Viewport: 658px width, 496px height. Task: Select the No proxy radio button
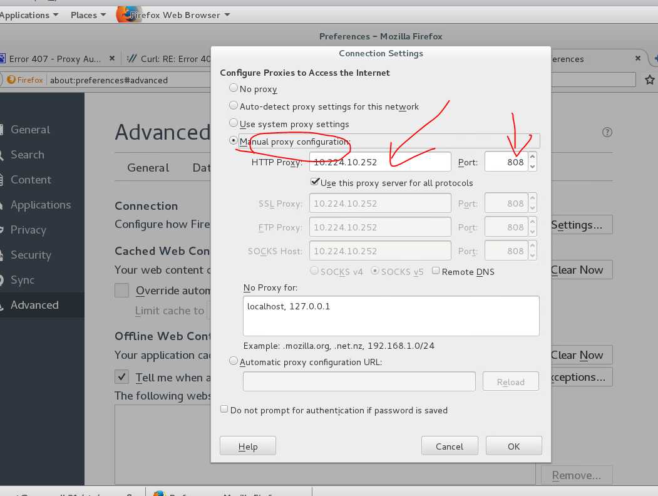tap(234, 88)
